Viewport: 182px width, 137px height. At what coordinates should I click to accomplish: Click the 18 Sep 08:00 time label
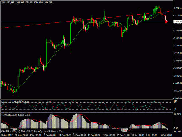tap(94, 135)
